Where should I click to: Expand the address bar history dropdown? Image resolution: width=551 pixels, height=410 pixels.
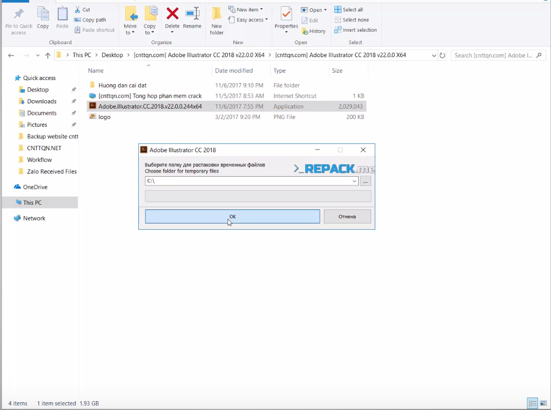point(434,55)
